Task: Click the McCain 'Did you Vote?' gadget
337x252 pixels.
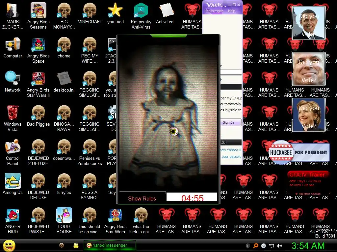Action: point(309,69)
